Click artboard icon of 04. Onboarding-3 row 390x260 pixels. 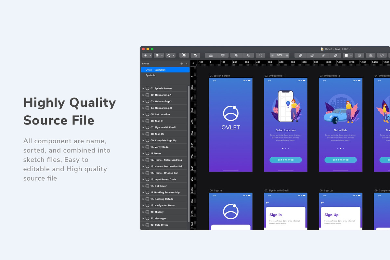click(x=147, y=108)
